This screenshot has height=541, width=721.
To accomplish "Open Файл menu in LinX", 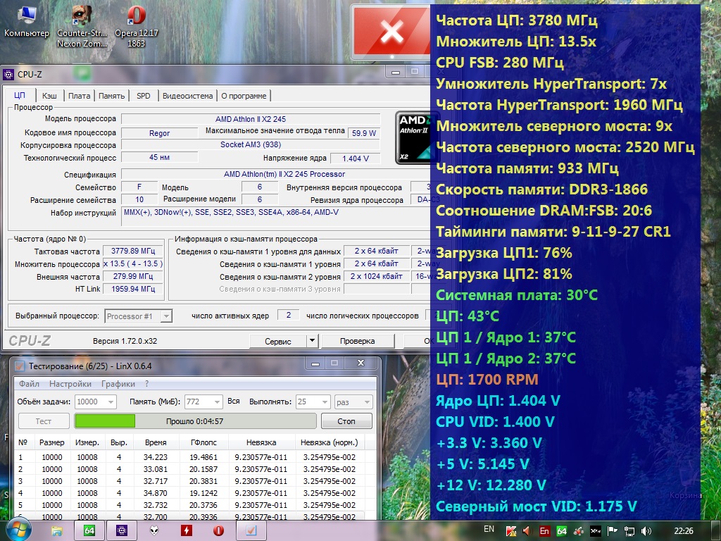I will [x=29, y=384].
